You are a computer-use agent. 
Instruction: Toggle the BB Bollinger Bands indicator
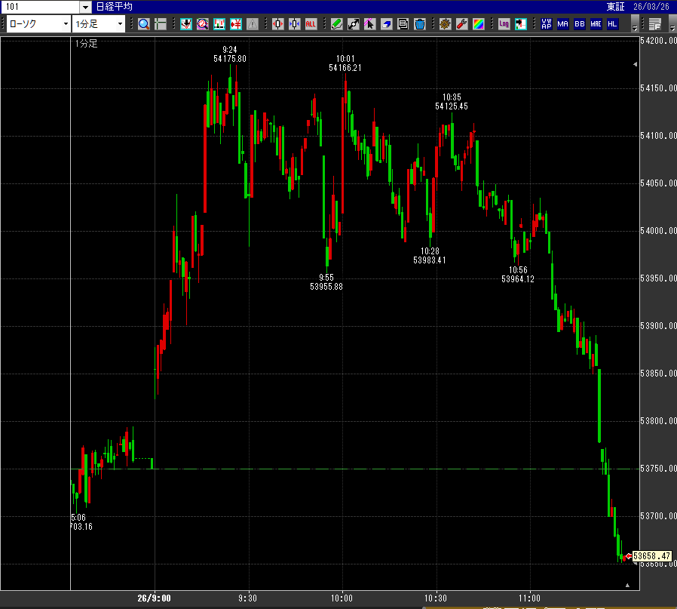pos(580,24)
